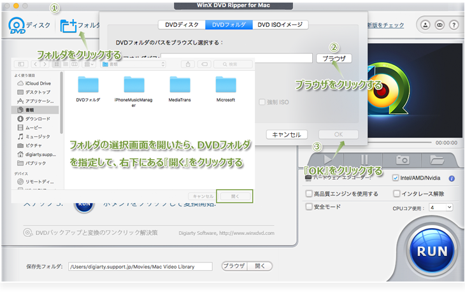Open CPUコア使用 dropdown
The image size is (465, 293).
(441, 208)
